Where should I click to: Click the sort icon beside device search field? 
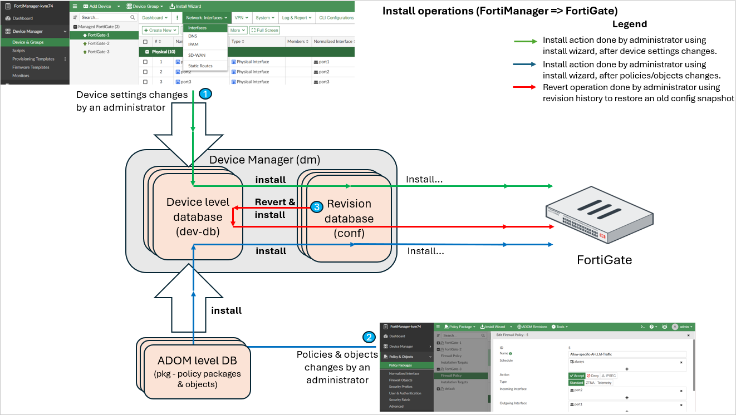tap(75, 17)
